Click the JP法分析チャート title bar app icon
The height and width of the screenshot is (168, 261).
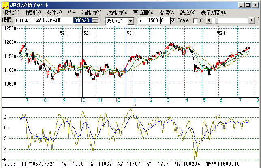click(4, 4)
